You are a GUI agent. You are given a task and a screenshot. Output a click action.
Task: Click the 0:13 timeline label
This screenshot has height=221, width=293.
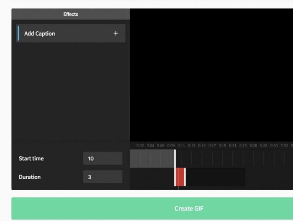(192, 146)
